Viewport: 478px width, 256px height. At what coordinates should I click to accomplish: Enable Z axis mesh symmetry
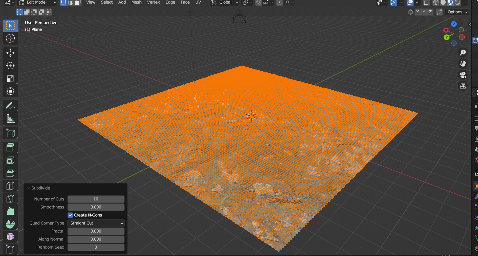[430, 12]
